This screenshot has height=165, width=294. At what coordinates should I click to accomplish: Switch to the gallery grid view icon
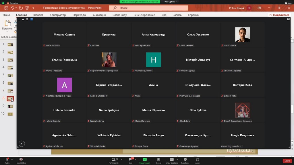[x=32, y=19]
